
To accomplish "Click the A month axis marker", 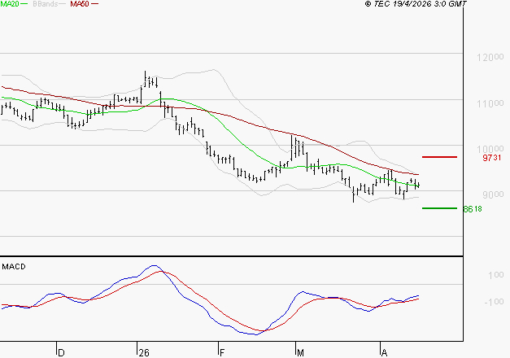I will coord(384,352).
